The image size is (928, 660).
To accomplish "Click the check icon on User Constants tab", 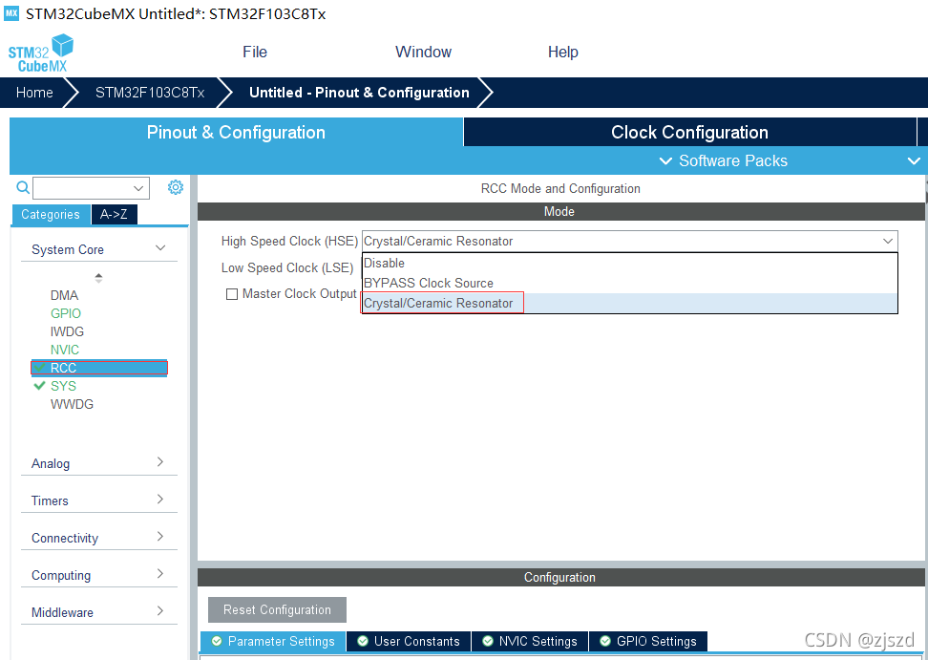I will click(363, 641).
